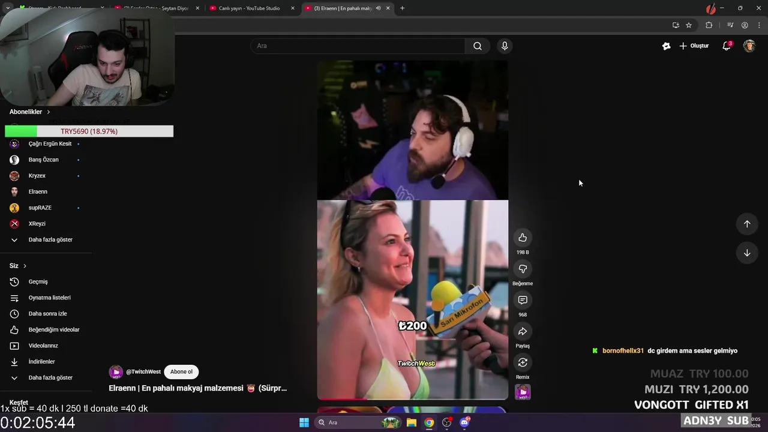Dislike the Short with Beğenme icon
Viewport: 768px width, 432px height.
[523, 269]
